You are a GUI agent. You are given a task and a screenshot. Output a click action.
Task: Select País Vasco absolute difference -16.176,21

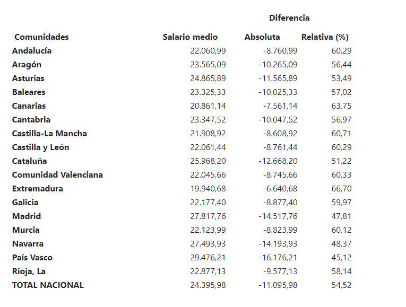tap(278, 258)
